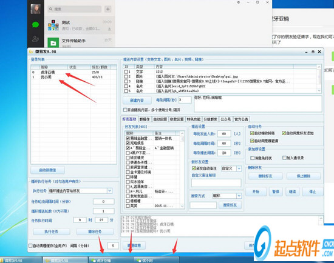Open the 搜索方式 昵称 dropdown

click(x=239, y=196)
